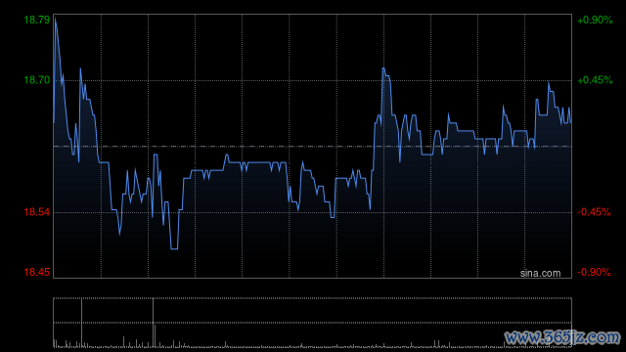Click the -0.45% percentage label
The width and height of the screenshot is (626, 352).
pos(594,212)
